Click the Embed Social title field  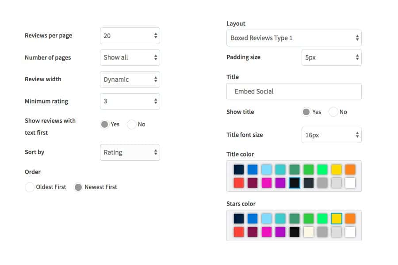[x=294, y=91]
